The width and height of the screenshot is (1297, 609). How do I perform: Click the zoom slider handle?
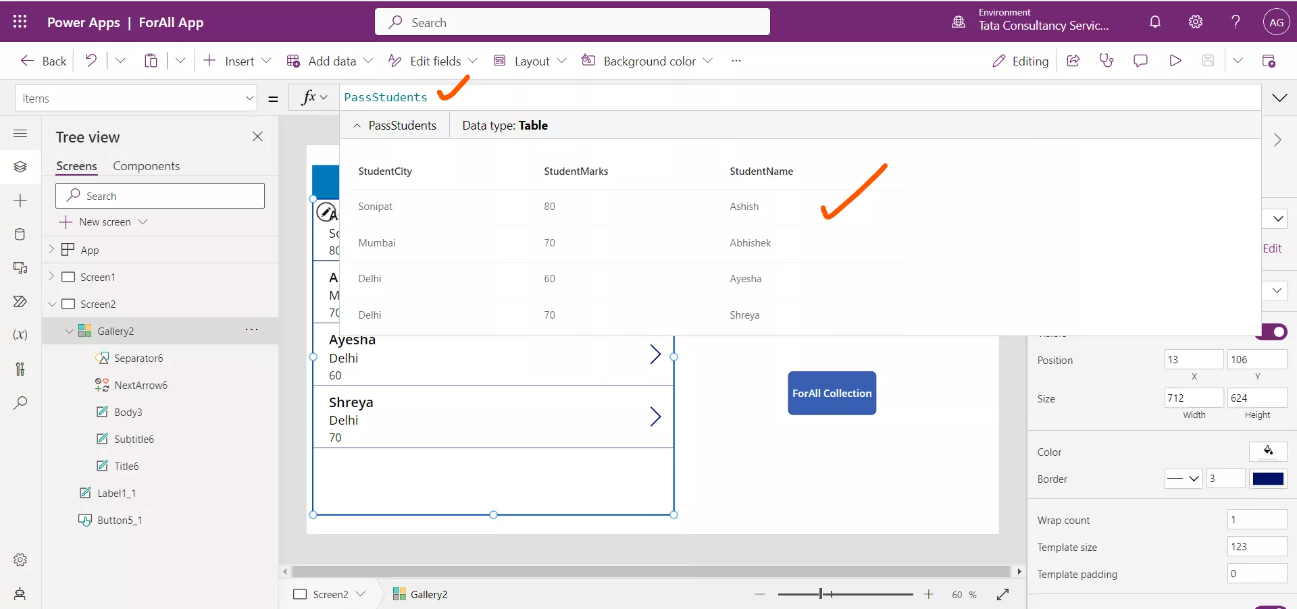click(x=821, y=594)
